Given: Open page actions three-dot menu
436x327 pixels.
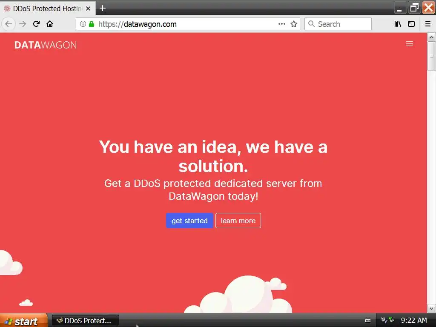Looking at the screenshot, I should pos(282,24).
